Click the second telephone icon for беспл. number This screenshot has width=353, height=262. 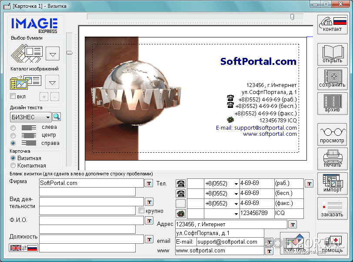coord(180,194)
